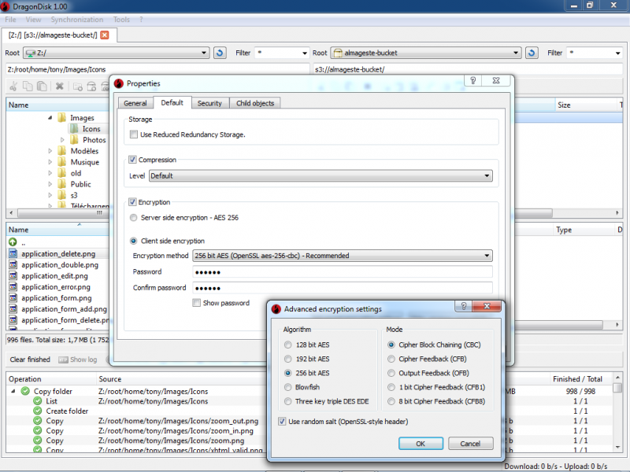
Task: Click the Paste clipboard icon in left toolbar
Action: pyautogui.click(x=42, y=86)
